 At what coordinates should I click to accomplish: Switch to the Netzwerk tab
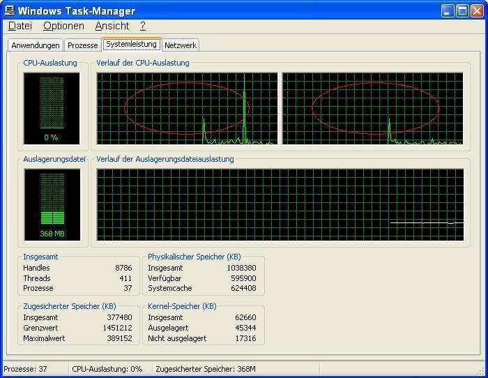click(x=181, y=45)
